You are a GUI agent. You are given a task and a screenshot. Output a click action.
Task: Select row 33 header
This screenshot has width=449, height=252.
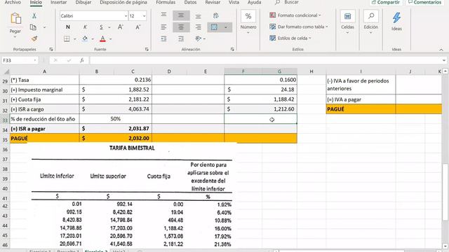[x=5, y=120]
